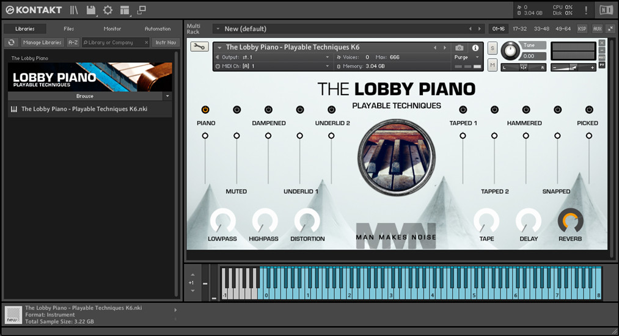Select rack page 49-64
This screenshot has width=619, height=336.
[563, 29]
